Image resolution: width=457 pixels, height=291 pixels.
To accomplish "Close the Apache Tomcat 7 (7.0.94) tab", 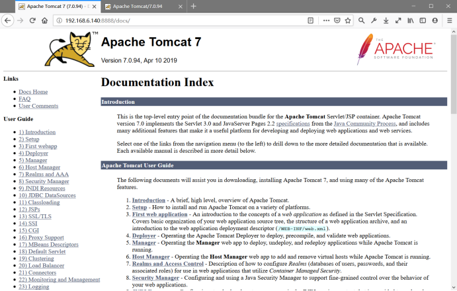I will (x=94, y=7).
